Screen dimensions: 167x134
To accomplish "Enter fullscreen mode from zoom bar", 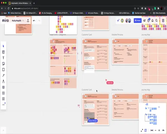I will pyautogui.click(x=142, y=130).
